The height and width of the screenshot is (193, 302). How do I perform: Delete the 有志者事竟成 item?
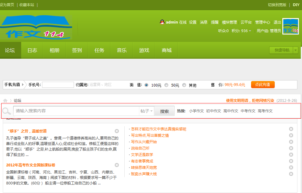(x=291, y=161)
